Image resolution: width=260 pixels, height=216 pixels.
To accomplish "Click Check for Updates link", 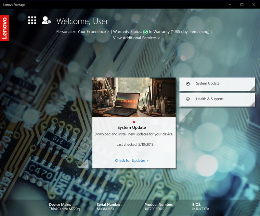I will coord(132,161).
